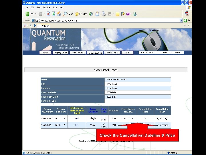The height and width of the screenshot is (155, 206).
Task: Click the Check-in Date value 2009-1-16
Action: coord(111,92)
